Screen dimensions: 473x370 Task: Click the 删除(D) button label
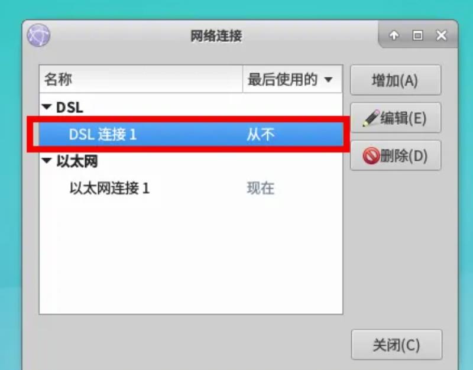tap(404, 155)
